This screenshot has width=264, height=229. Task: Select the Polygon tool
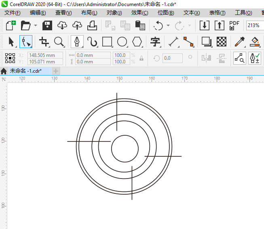point(137,42)
